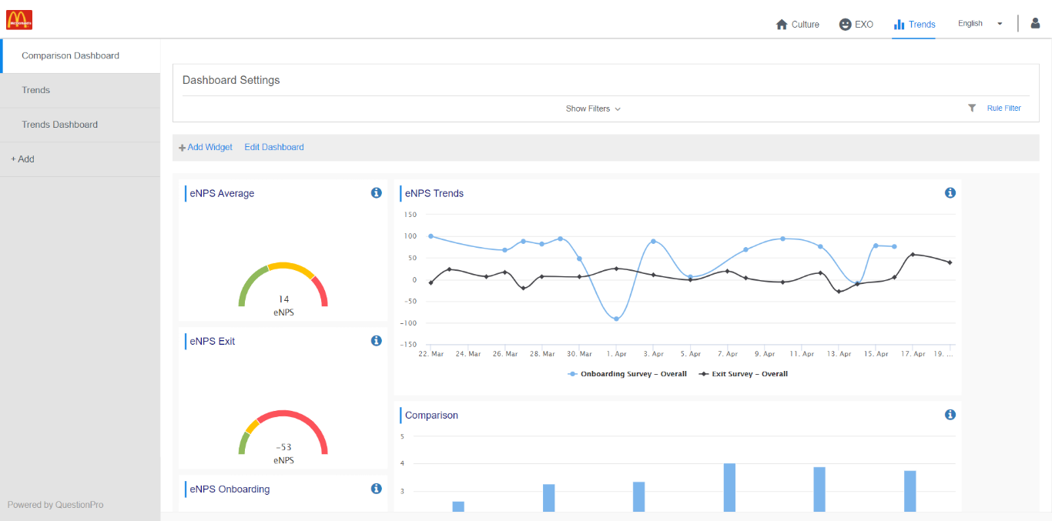Open the user profile icon
1052x521 pixels.
pos(1035,23)
